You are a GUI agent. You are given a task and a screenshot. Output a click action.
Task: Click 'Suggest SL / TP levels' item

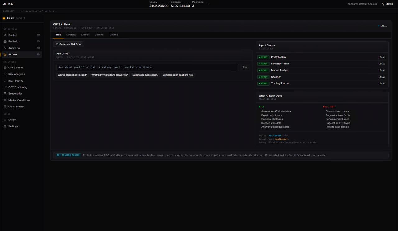(x=338, y=123)
